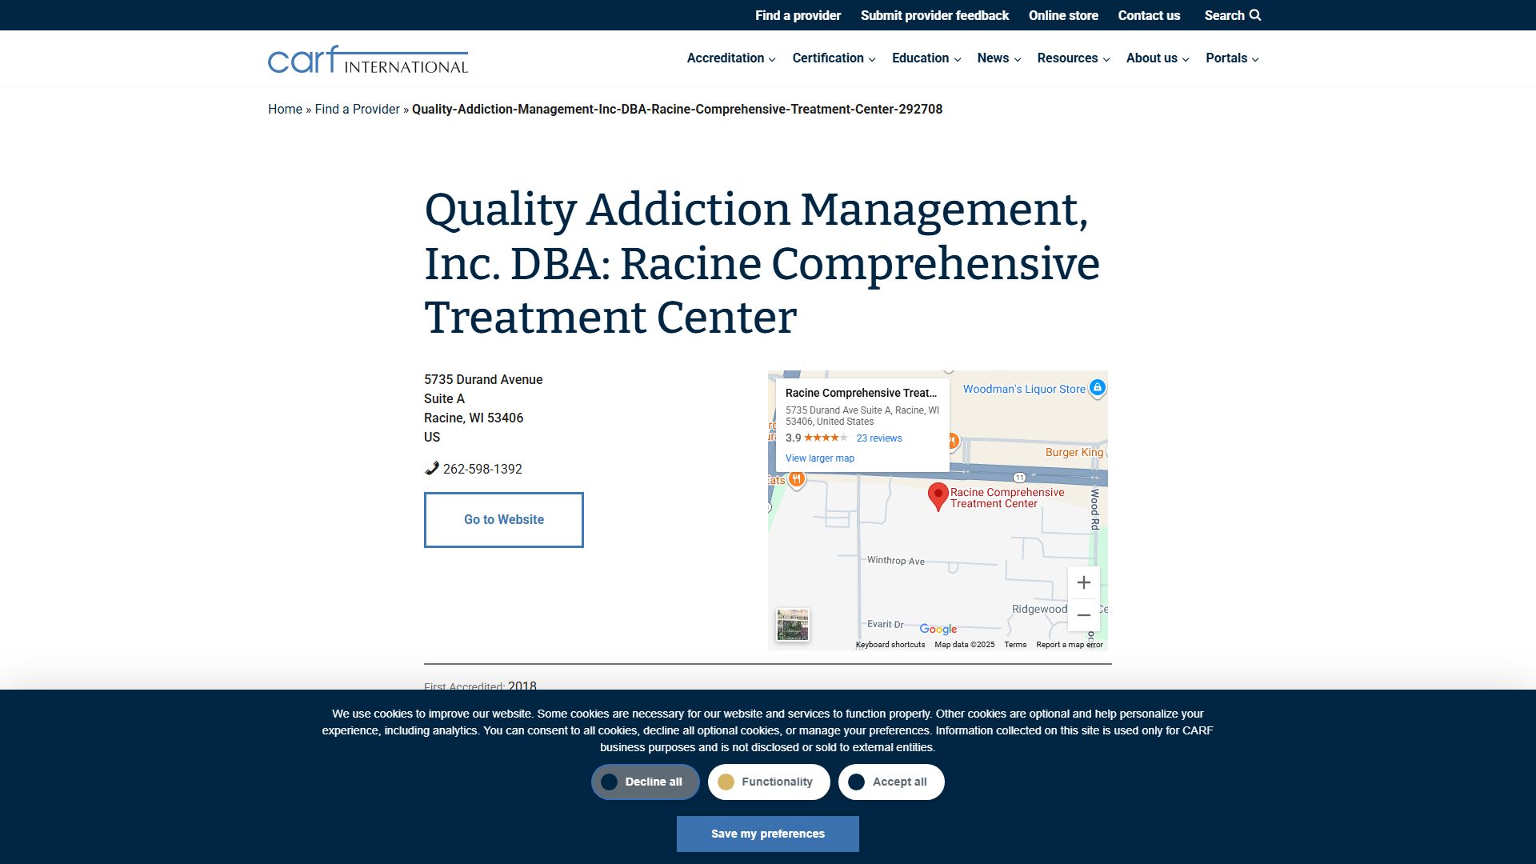Select the Functionality cookie option
This screenshot has width=1536, height=864.
(769, 782)
